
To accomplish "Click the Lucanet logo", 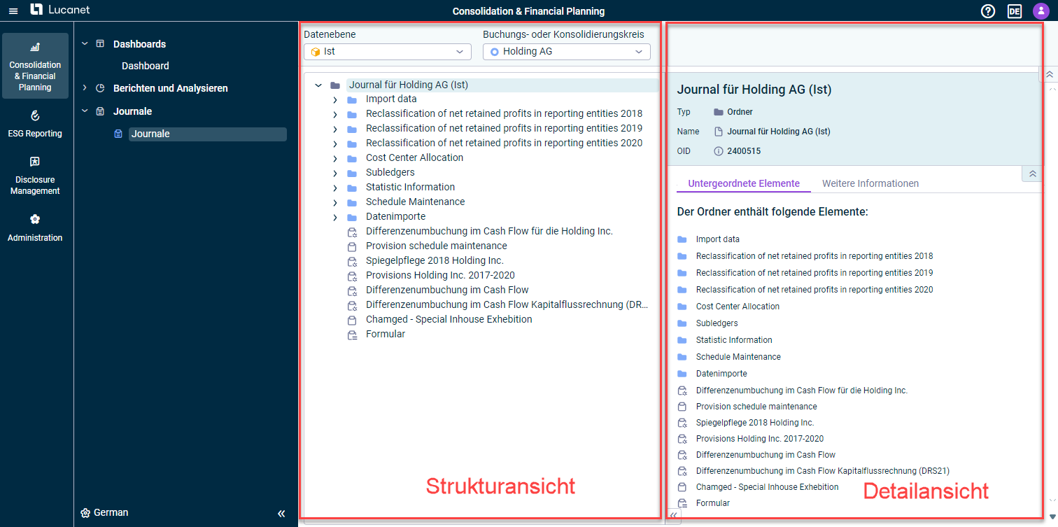I will coord(60,10).
